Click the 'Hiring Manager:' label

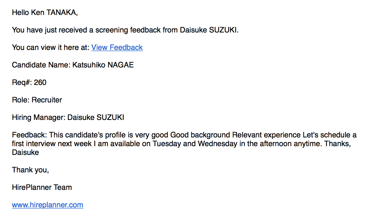point(39,117)
